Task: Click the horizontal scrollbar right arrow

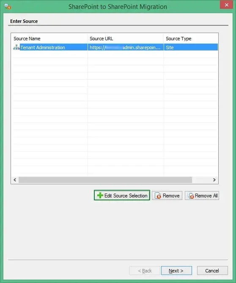Action: pos(214,180)
